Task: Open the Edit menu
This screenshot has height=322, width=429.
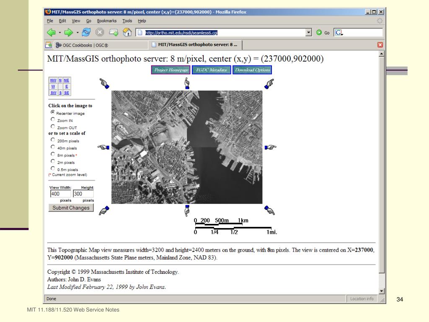Action: point(62,21)
